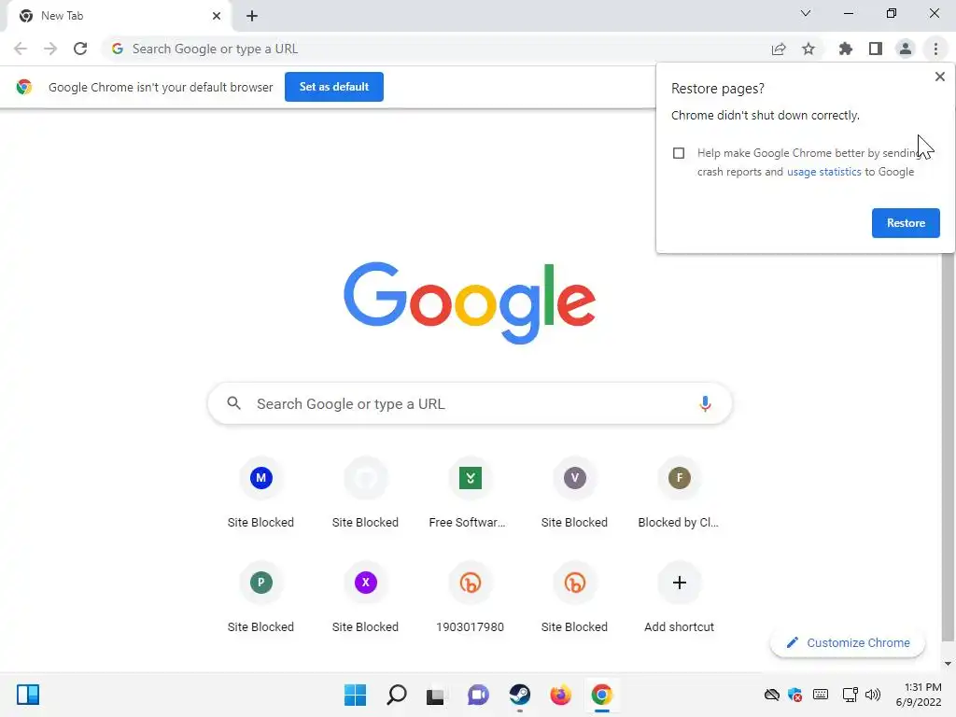Click the OneDrive cloud tray icon
Viewport: 956px width, 717px height.
(772, 695)
